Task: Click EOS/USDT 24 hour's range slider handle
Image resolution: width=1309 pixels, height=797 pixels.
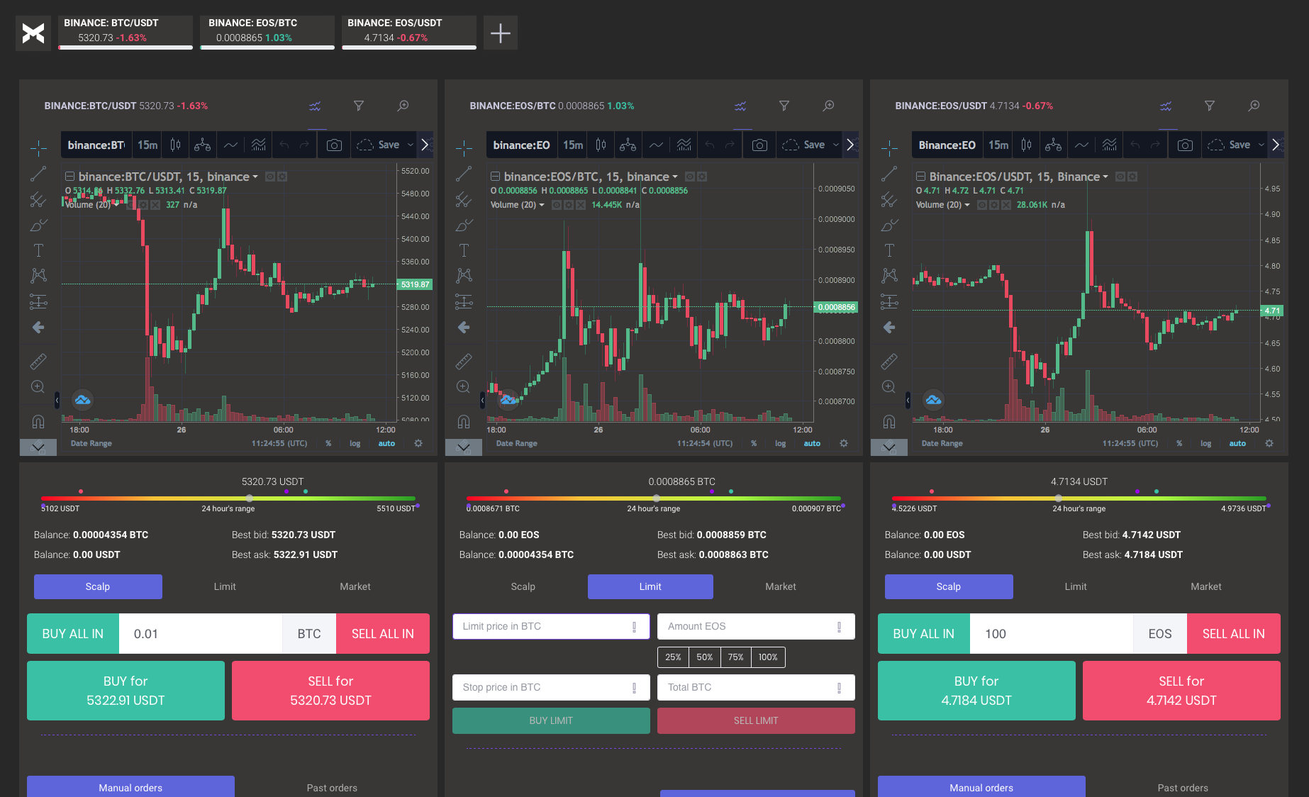Action: tap(1059, 498)
